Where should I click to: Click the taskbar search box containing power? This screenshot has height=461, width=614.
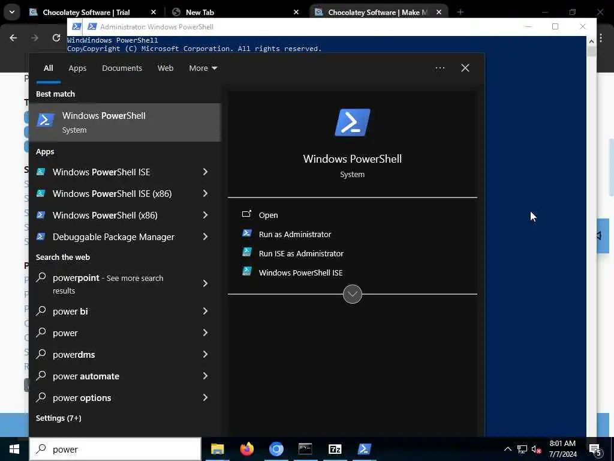115,449
